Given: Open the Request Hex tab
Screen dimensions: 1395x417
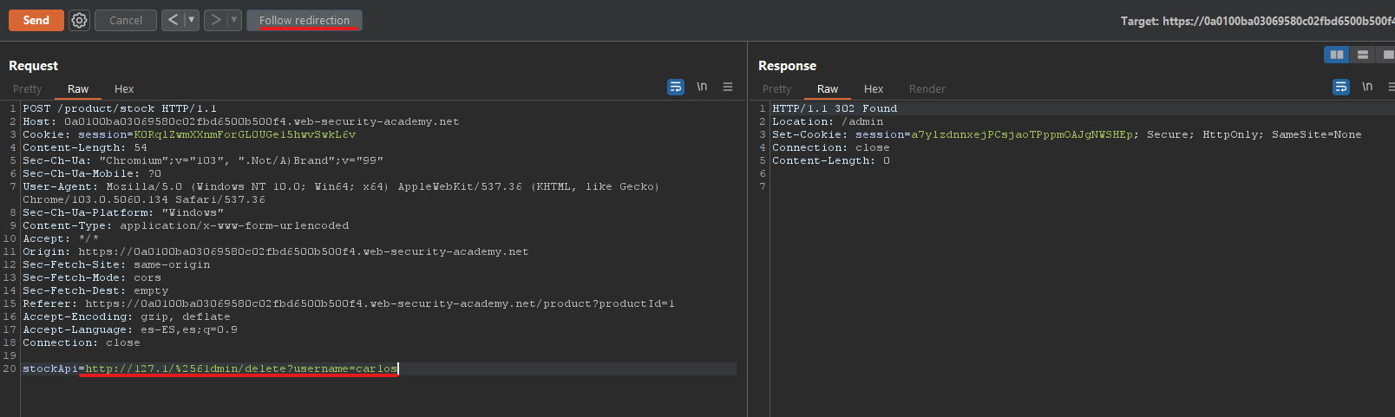Looking at the screenshot, I should point(124,88).
